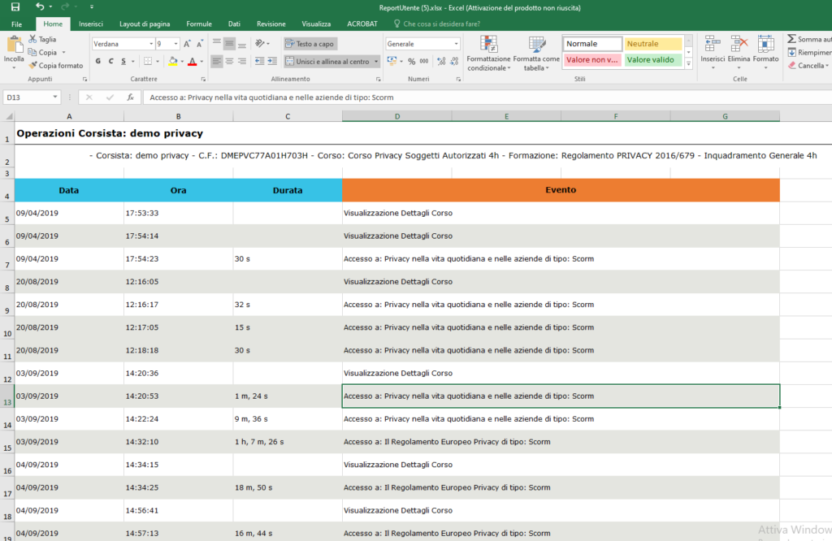Apply the Valore non valido cell style

(x=592, y=60)
